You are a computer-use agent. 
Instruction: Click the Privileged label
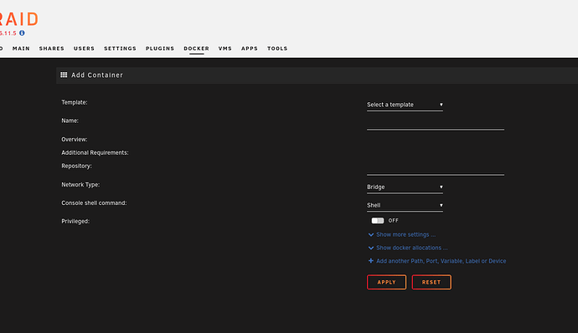(75, 221)
